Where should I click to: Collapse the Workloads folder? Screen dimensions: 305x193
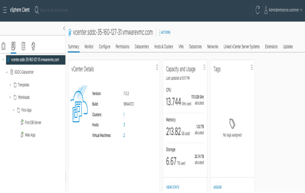[x=10, y=97]
